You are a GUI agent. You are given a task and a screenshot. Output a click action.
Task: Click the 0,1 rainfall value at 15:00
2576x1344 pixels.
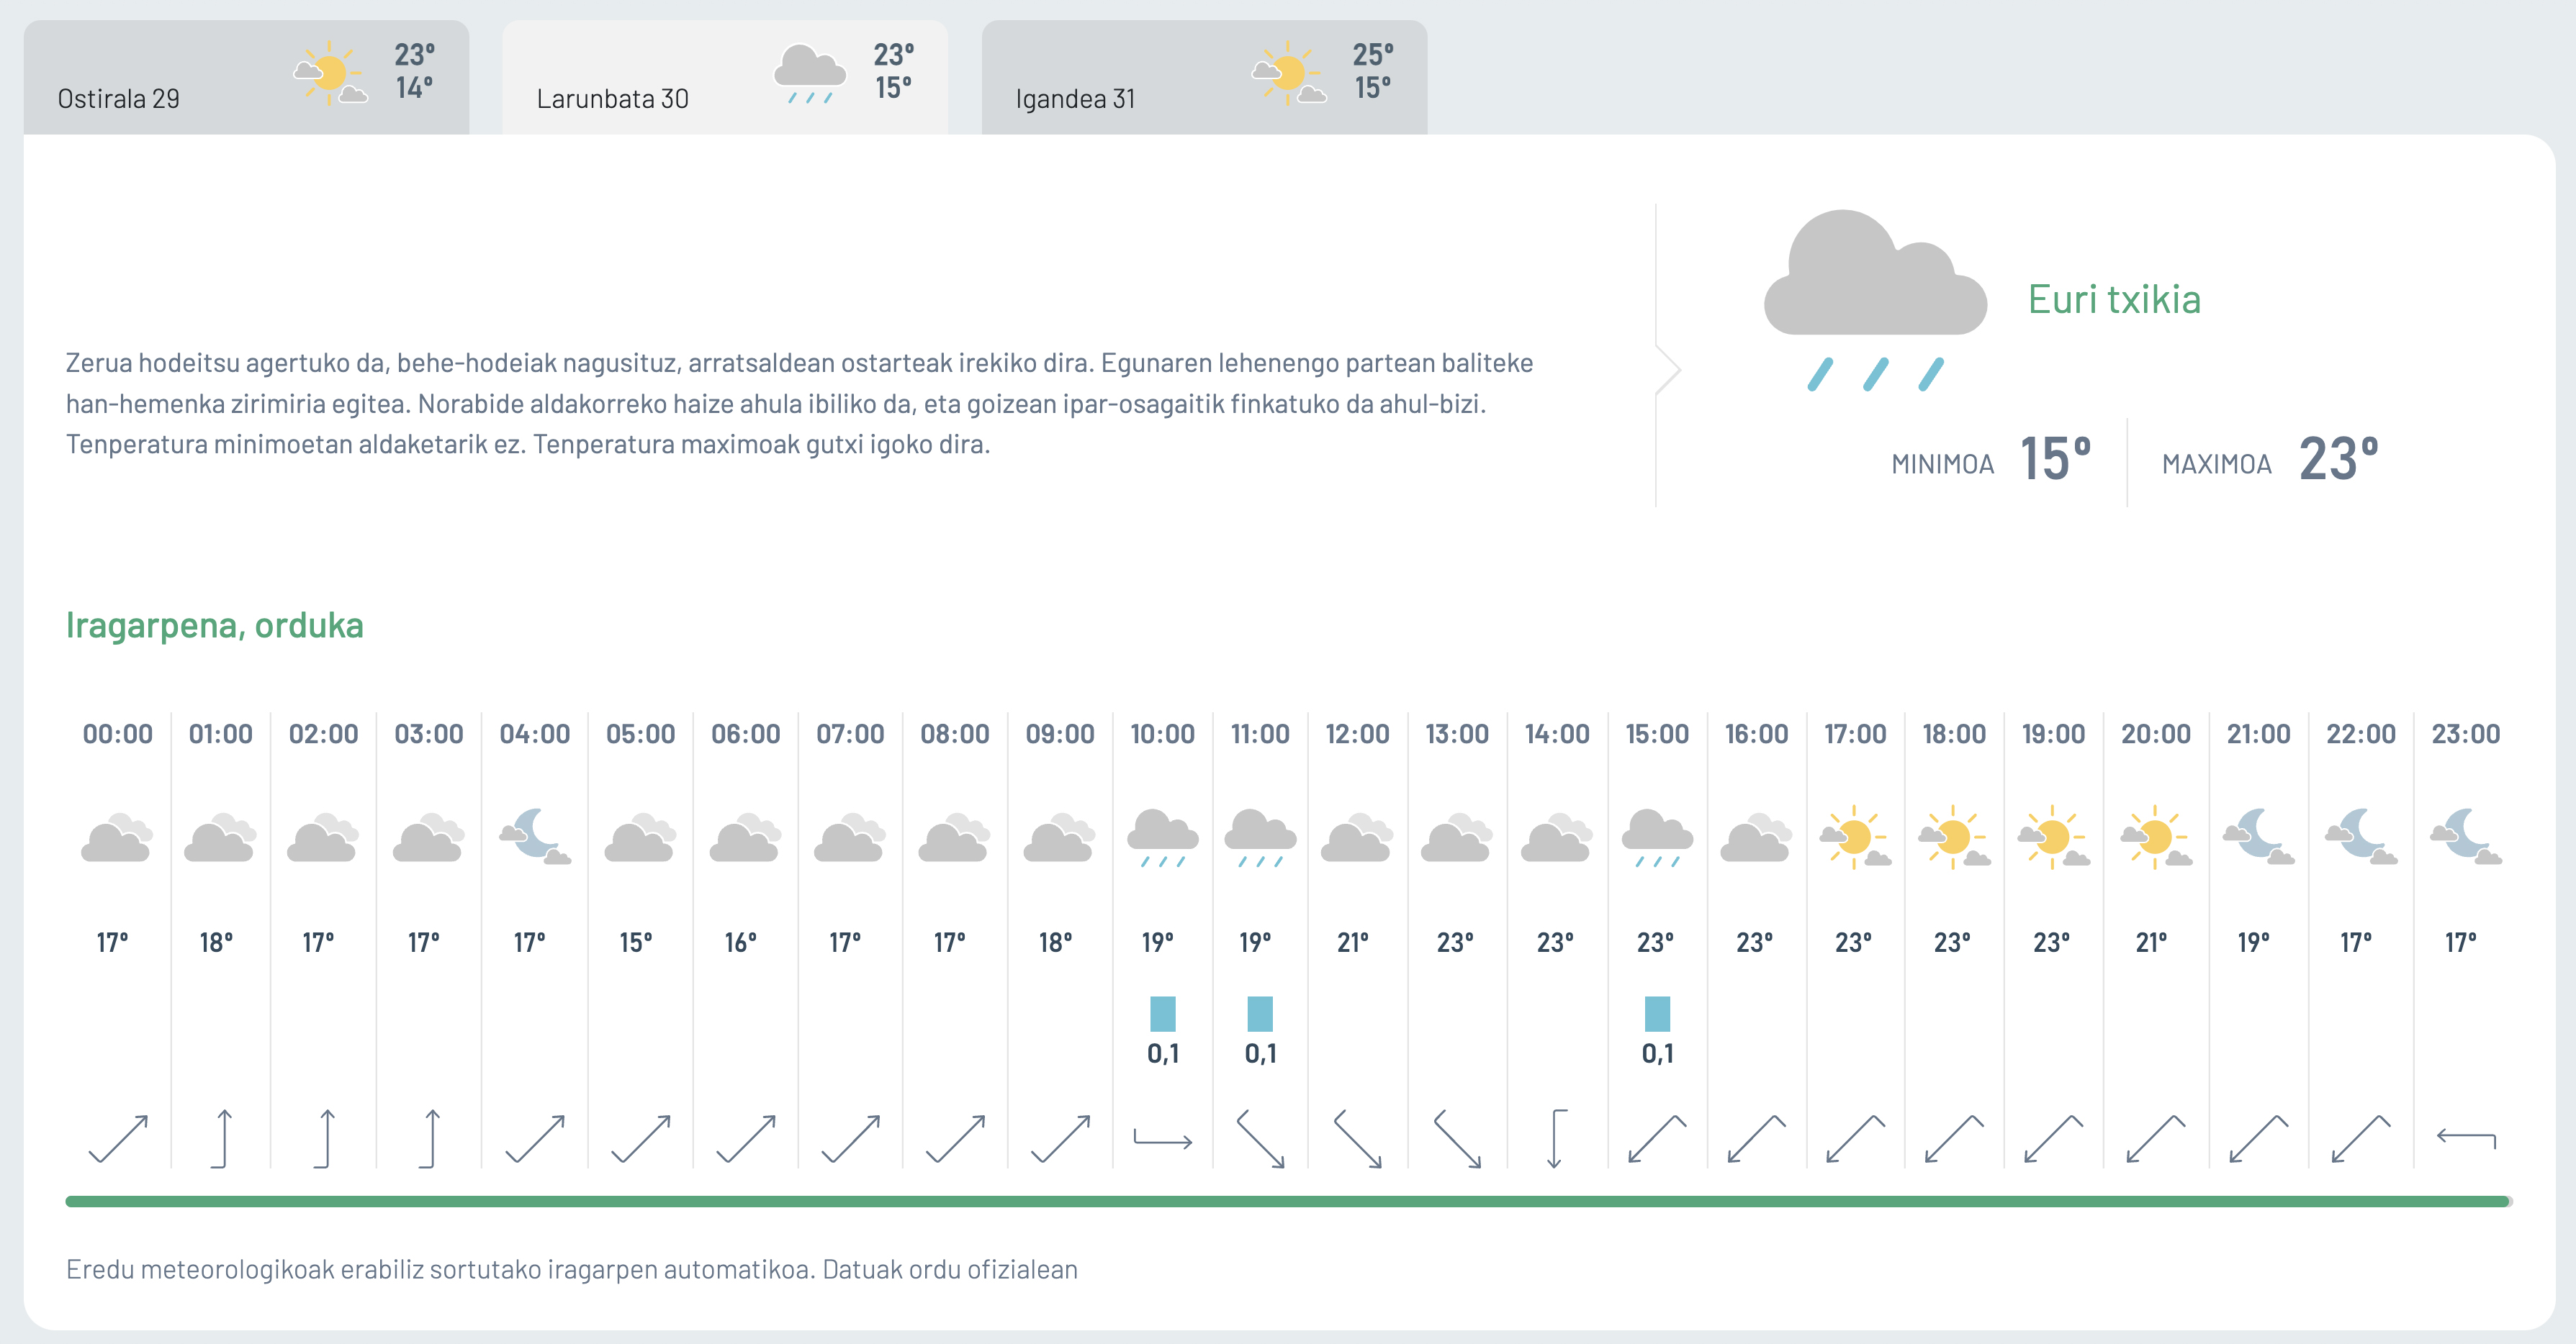(x=1658, y=1053)
